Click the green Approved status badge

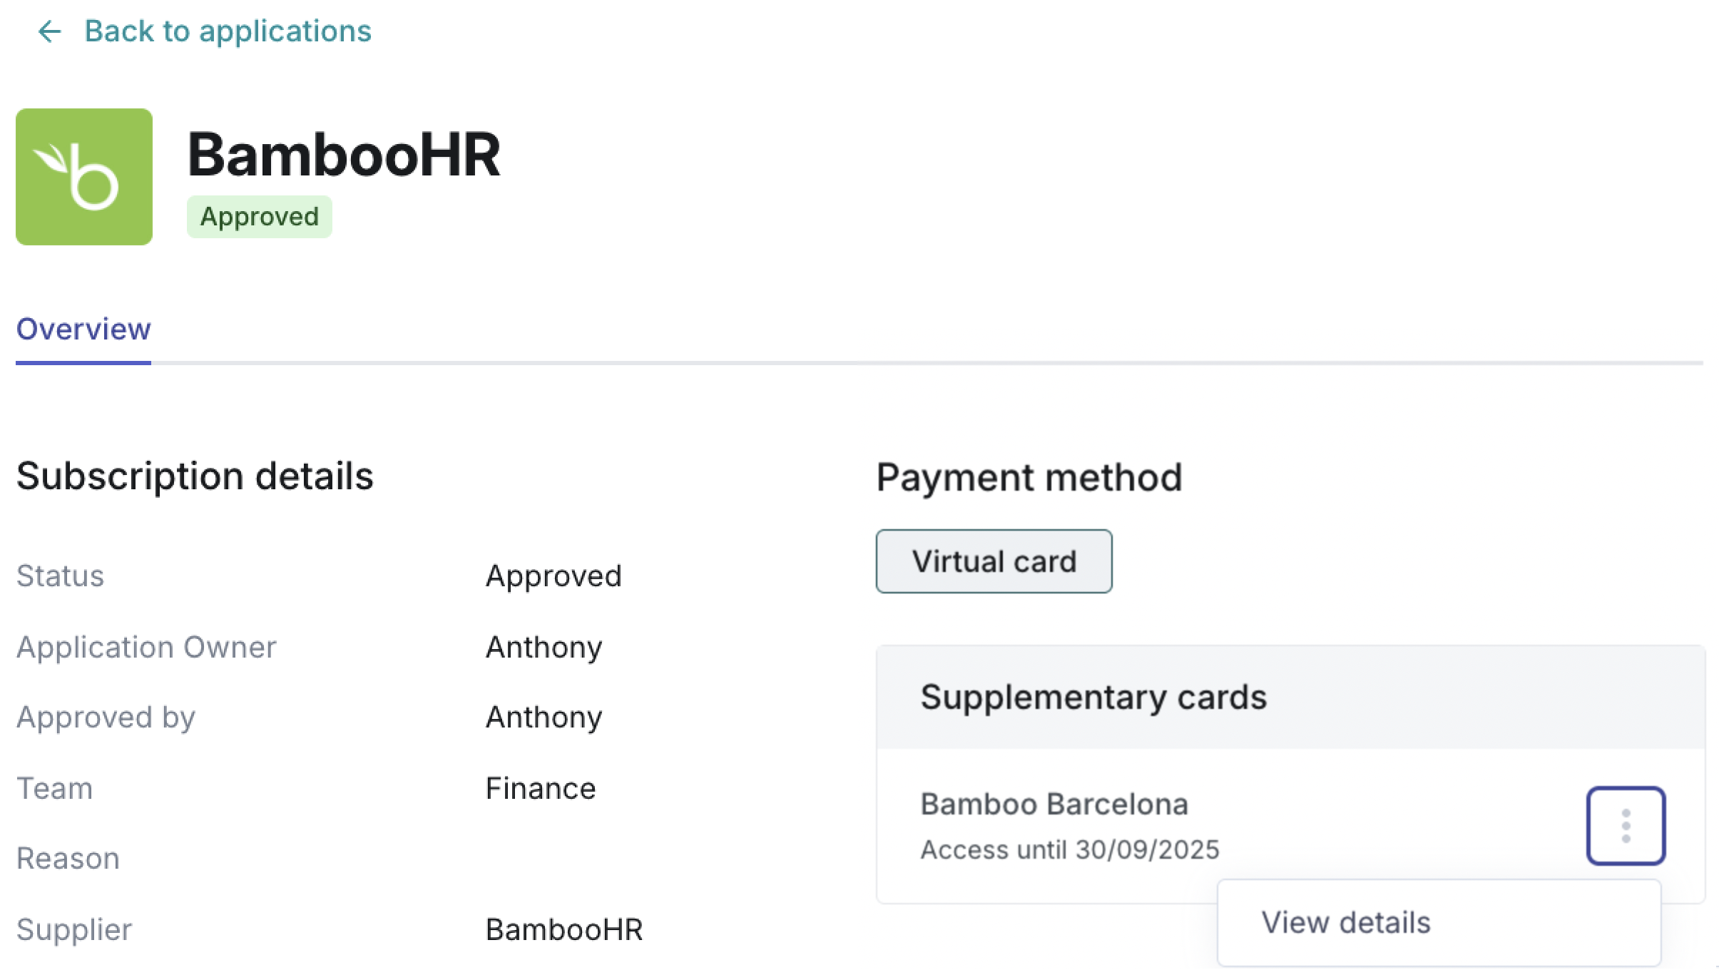click(x=260, y=217)
